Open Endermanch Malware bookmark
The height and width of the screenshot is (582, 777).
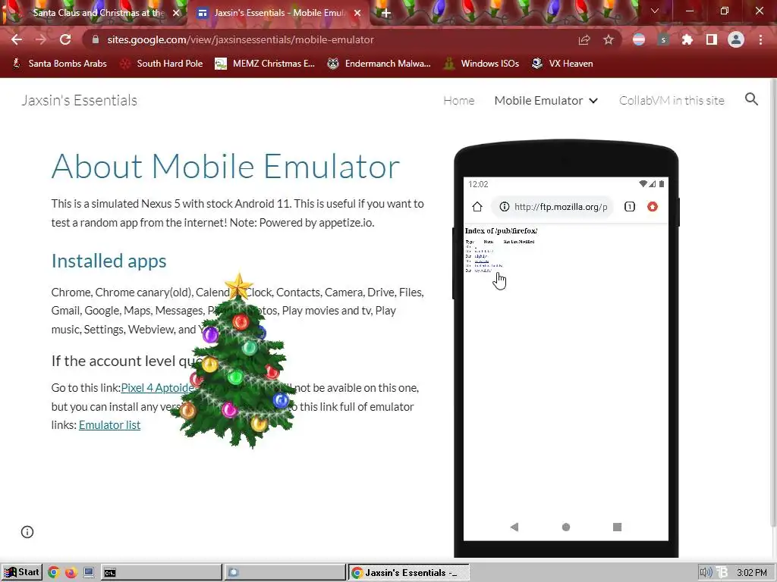click(379, 64)
